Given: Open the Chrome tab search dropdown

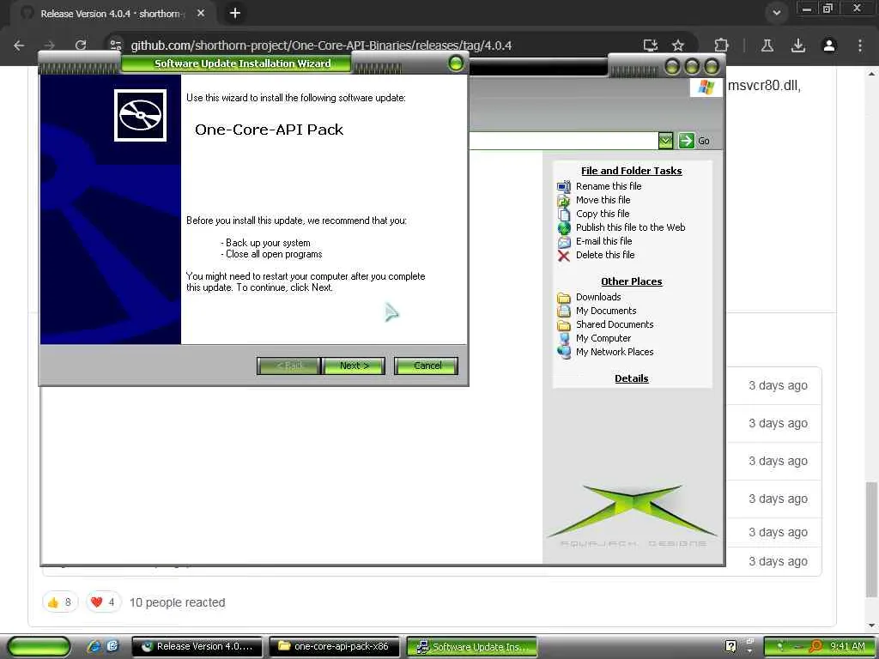Looking at the screenshot, I should [776, 13].
